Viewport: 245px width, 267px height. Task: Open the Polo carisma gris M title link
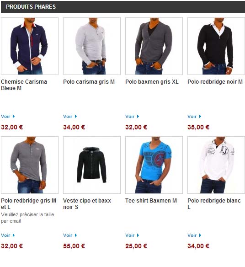click(89, 82)
